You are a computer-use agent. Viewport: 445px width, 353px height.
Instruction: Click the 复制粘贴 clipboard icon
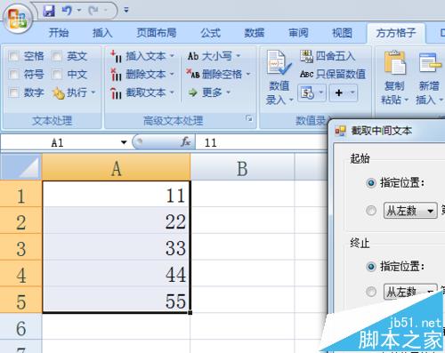[x=395, y=62]
